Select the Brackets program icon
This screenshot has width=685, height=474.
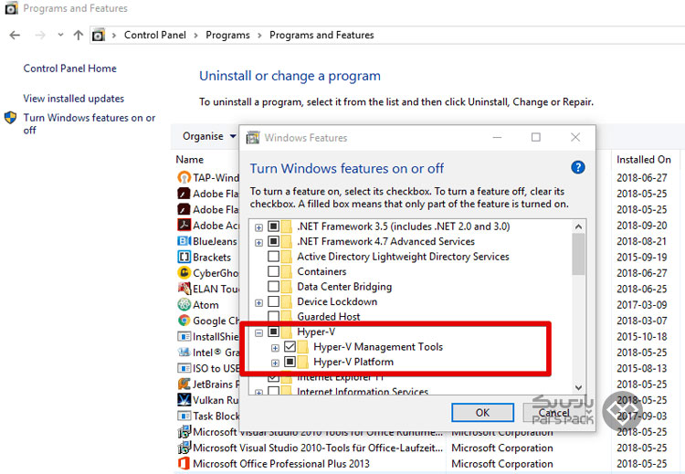click(x=184, y=257)
